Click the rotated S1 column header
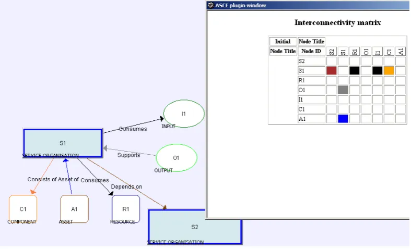The image size is (411, 249). pos(343,51)
